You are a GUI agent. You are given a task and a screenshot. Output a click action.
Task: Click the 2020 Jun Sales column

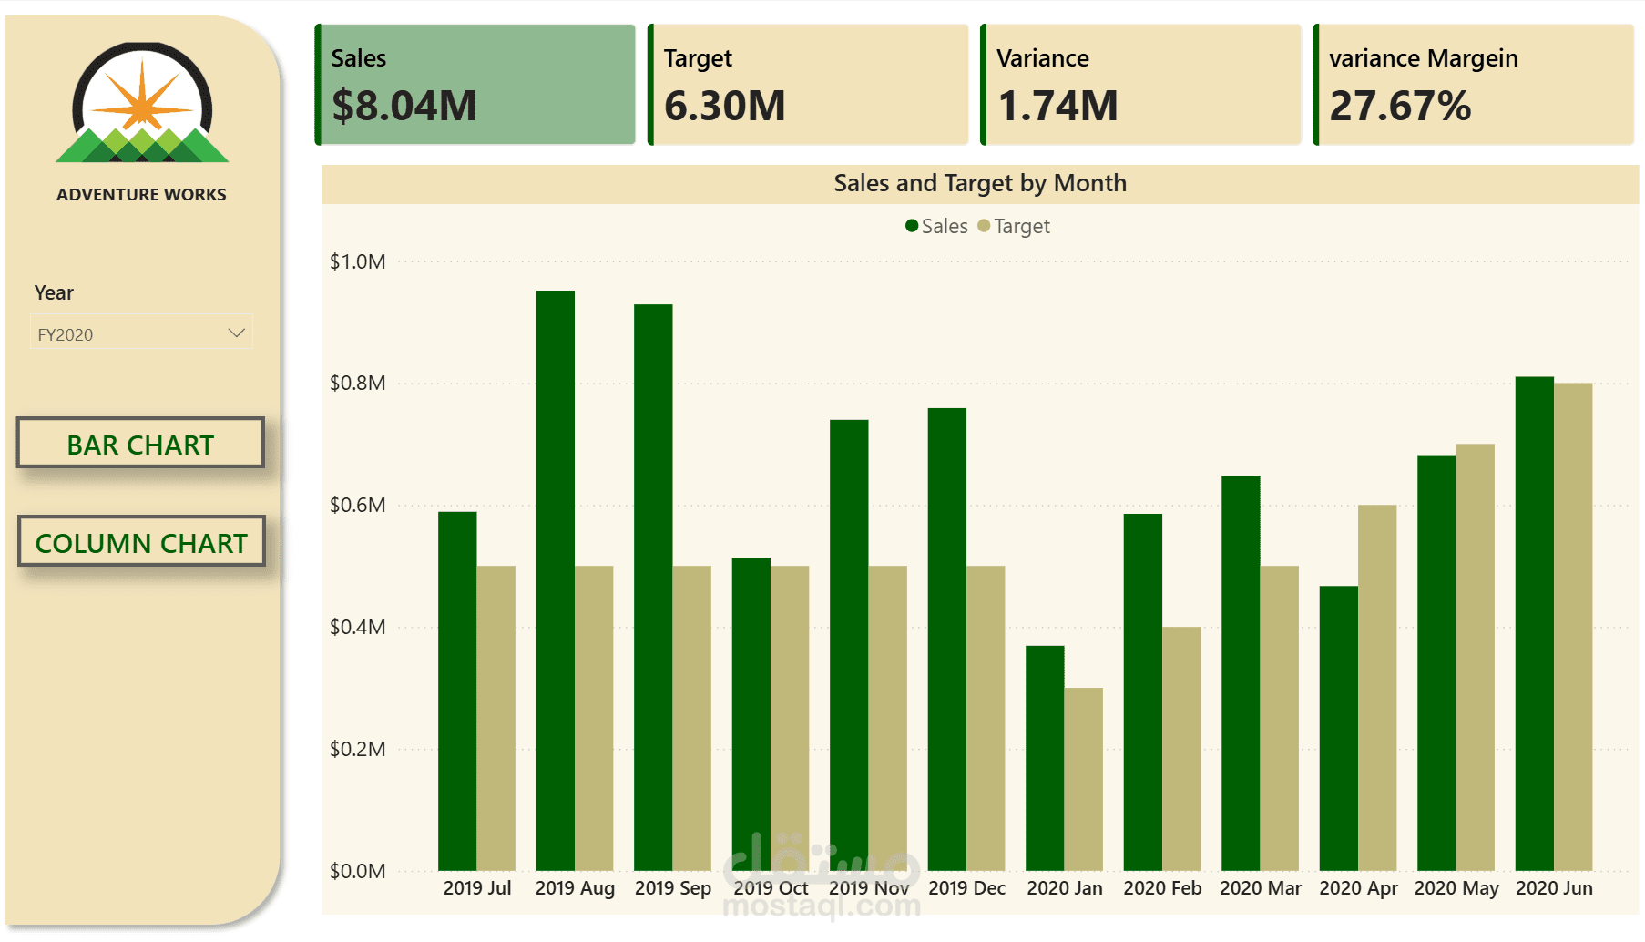click(1535, 624)
